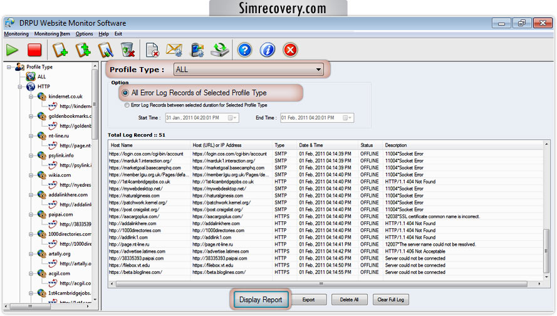Click the Delete All button
This screenshot has width=557, height=316.
click(349, 300)
